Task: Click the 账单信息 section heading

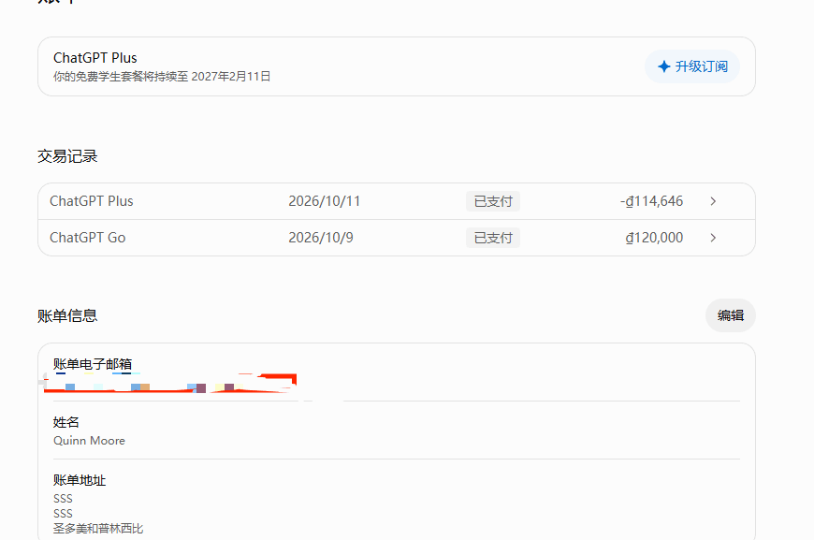Action: point(67,315)
